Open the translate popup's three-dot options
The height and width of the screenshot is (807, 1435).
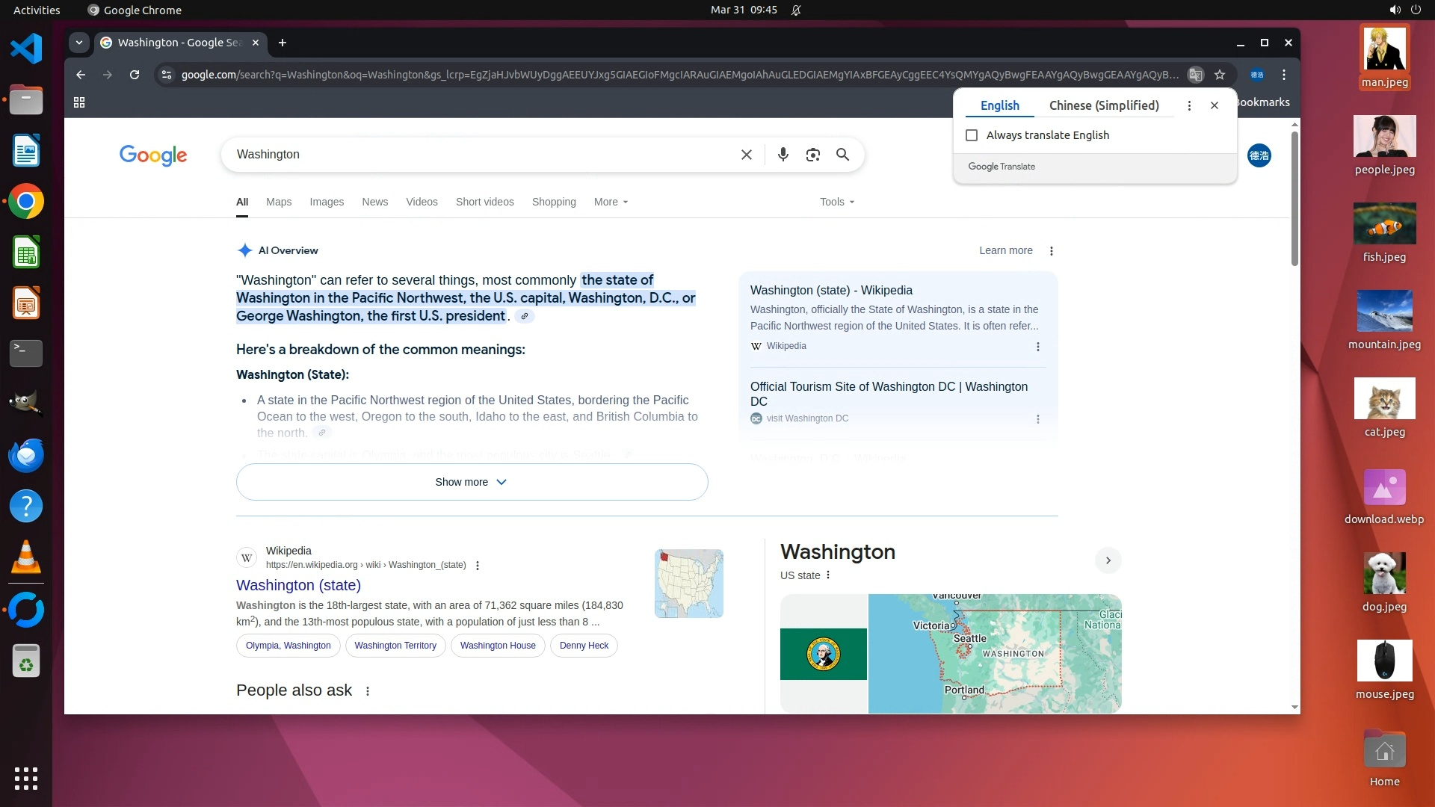1189,105
